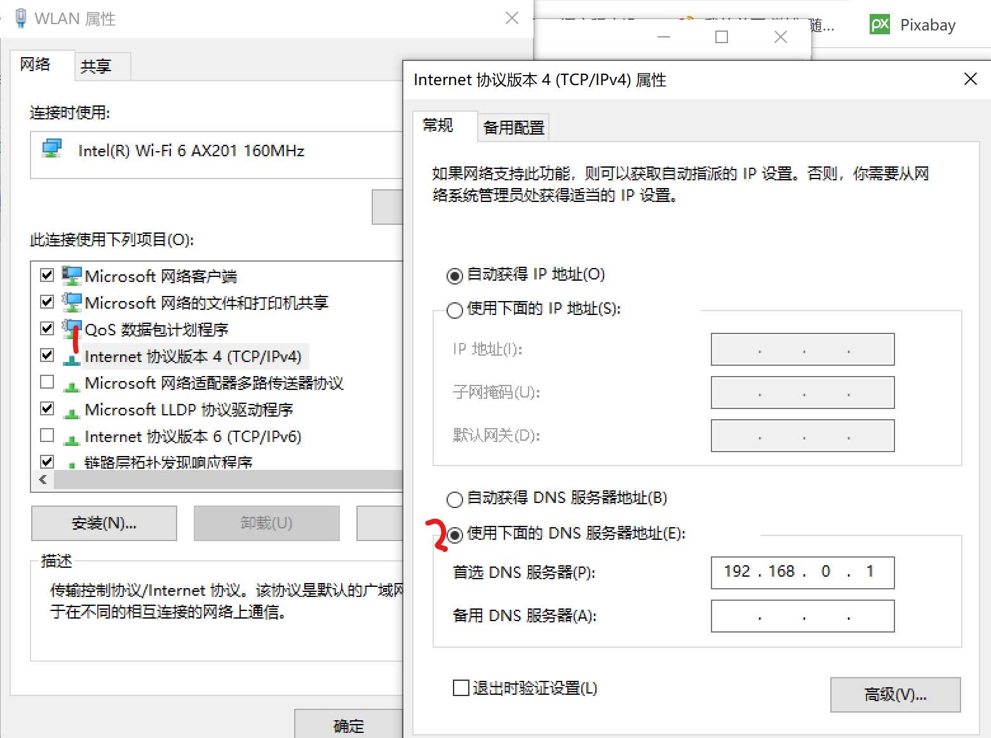The image size is (991, 738).
Task: Click the WLAN properties window title icon
Action: (x=21, y=18)
